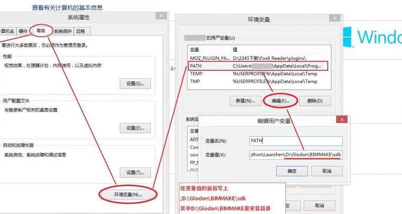Close the 编辑用户变量 dialog

point(342,120)
